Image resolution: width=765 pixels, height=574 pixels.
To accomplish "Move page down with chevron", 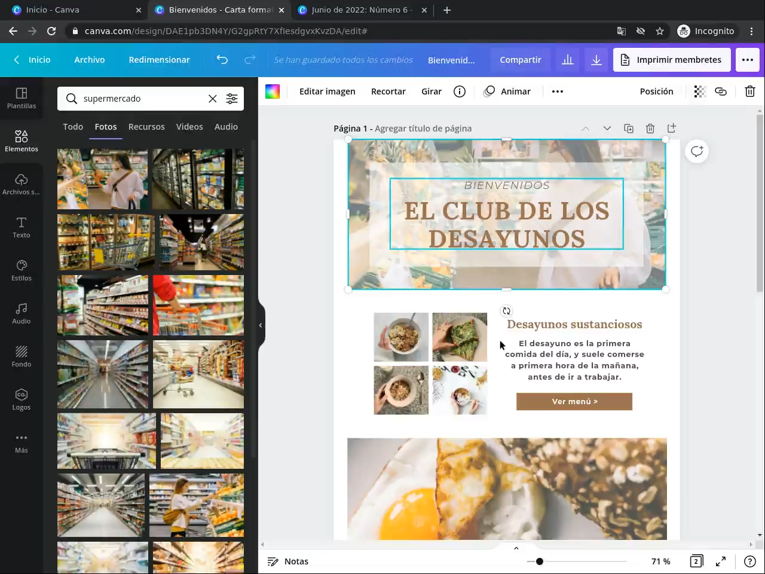I will (x=607, y=129).
